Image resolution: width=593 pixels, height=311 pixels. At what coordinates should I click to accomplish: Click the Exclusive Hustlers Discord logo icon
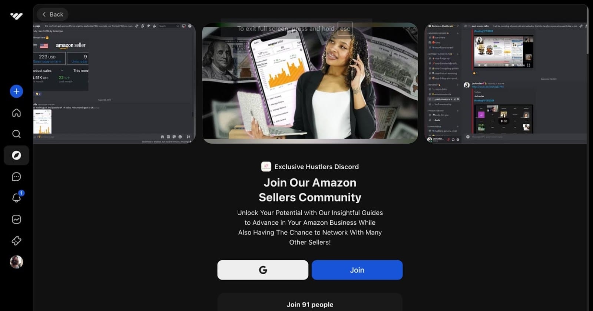pyautogui.click(x=266, y=167)
